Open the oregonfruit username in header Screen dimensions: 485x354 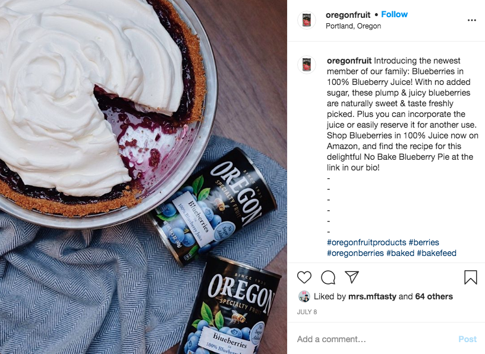[x=348, y=15]
